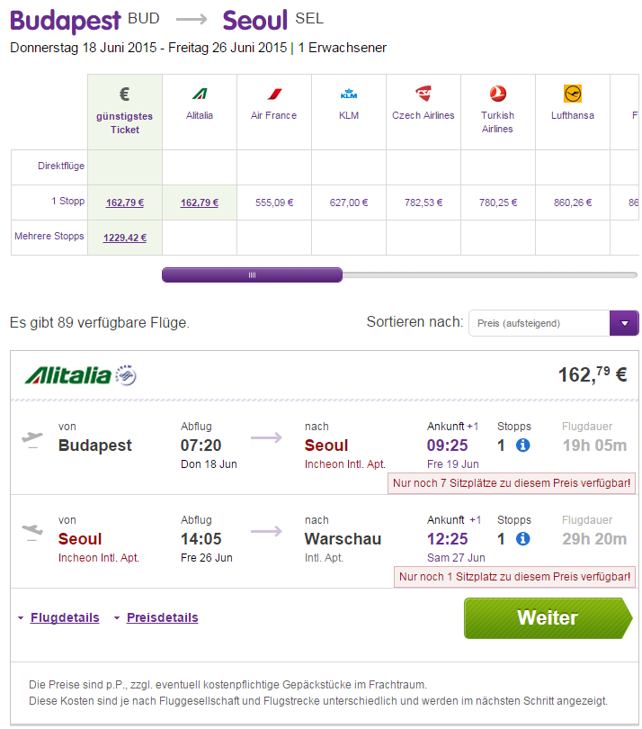Click stops info icon for Budapest flight
The height and width of the screenshot is (729, 642).
523,445
